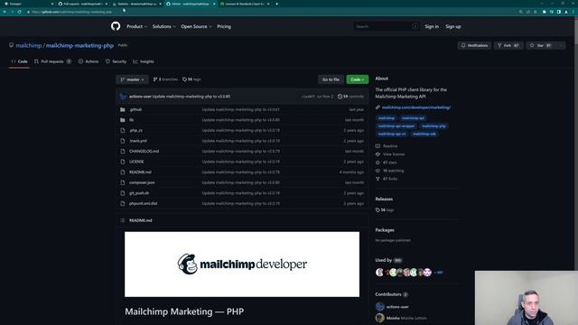This screenshot has height=325, width=578.
Task: Open the Solutions dropdown menu
Action: (164, 26)
